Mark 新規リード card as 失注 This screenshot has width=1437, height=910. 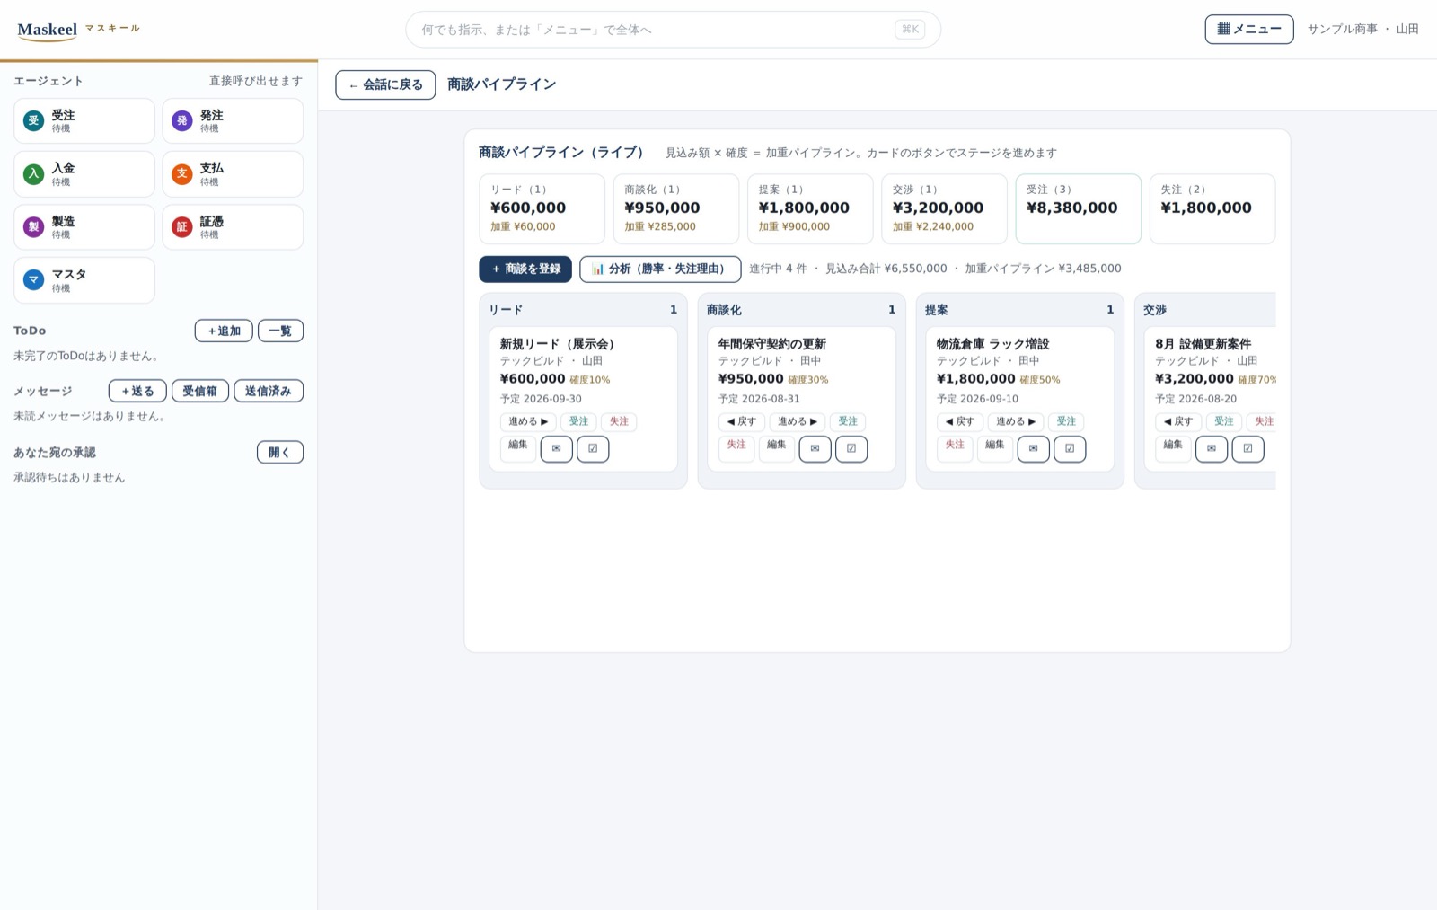[x=619, y=421]
